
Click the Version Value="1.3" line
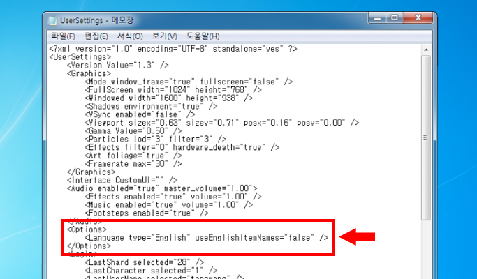click(118, 66)
